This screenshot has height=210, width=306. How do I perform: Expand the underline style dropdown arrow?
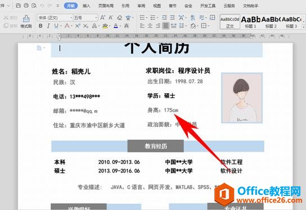61,26
